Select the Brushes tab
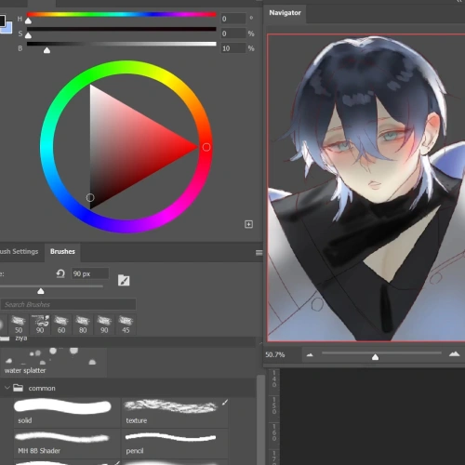Viewport: 465px width, 465px height. (x=62, y=251)
